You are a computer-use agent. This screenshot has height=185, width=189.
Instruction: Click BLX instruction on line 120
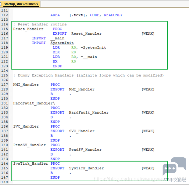[x=56, y=52]
